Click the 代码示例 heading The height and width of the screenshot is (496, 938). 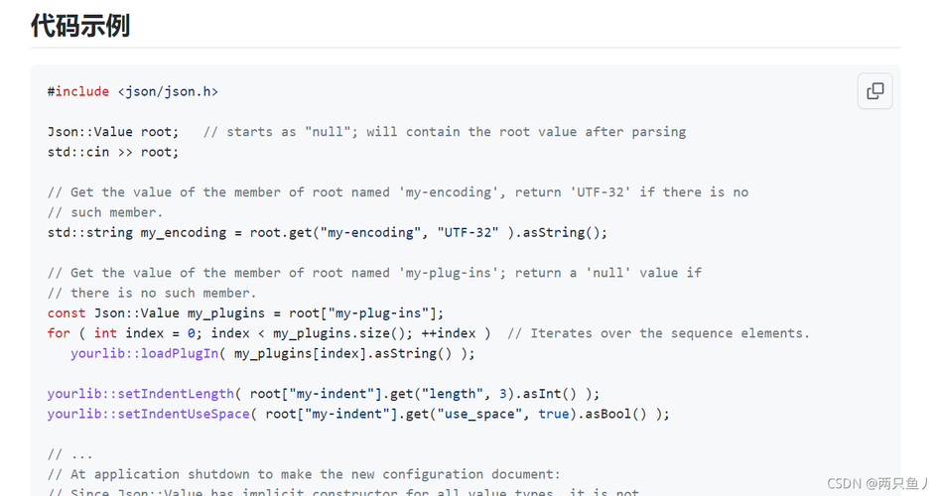pyautogui.click(x=80, y=26)
